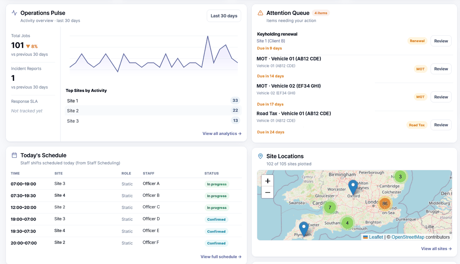Viewport: 460px width, 264px height.
Task: Click the 12:00–20:00 shift time
Action: 23,208
